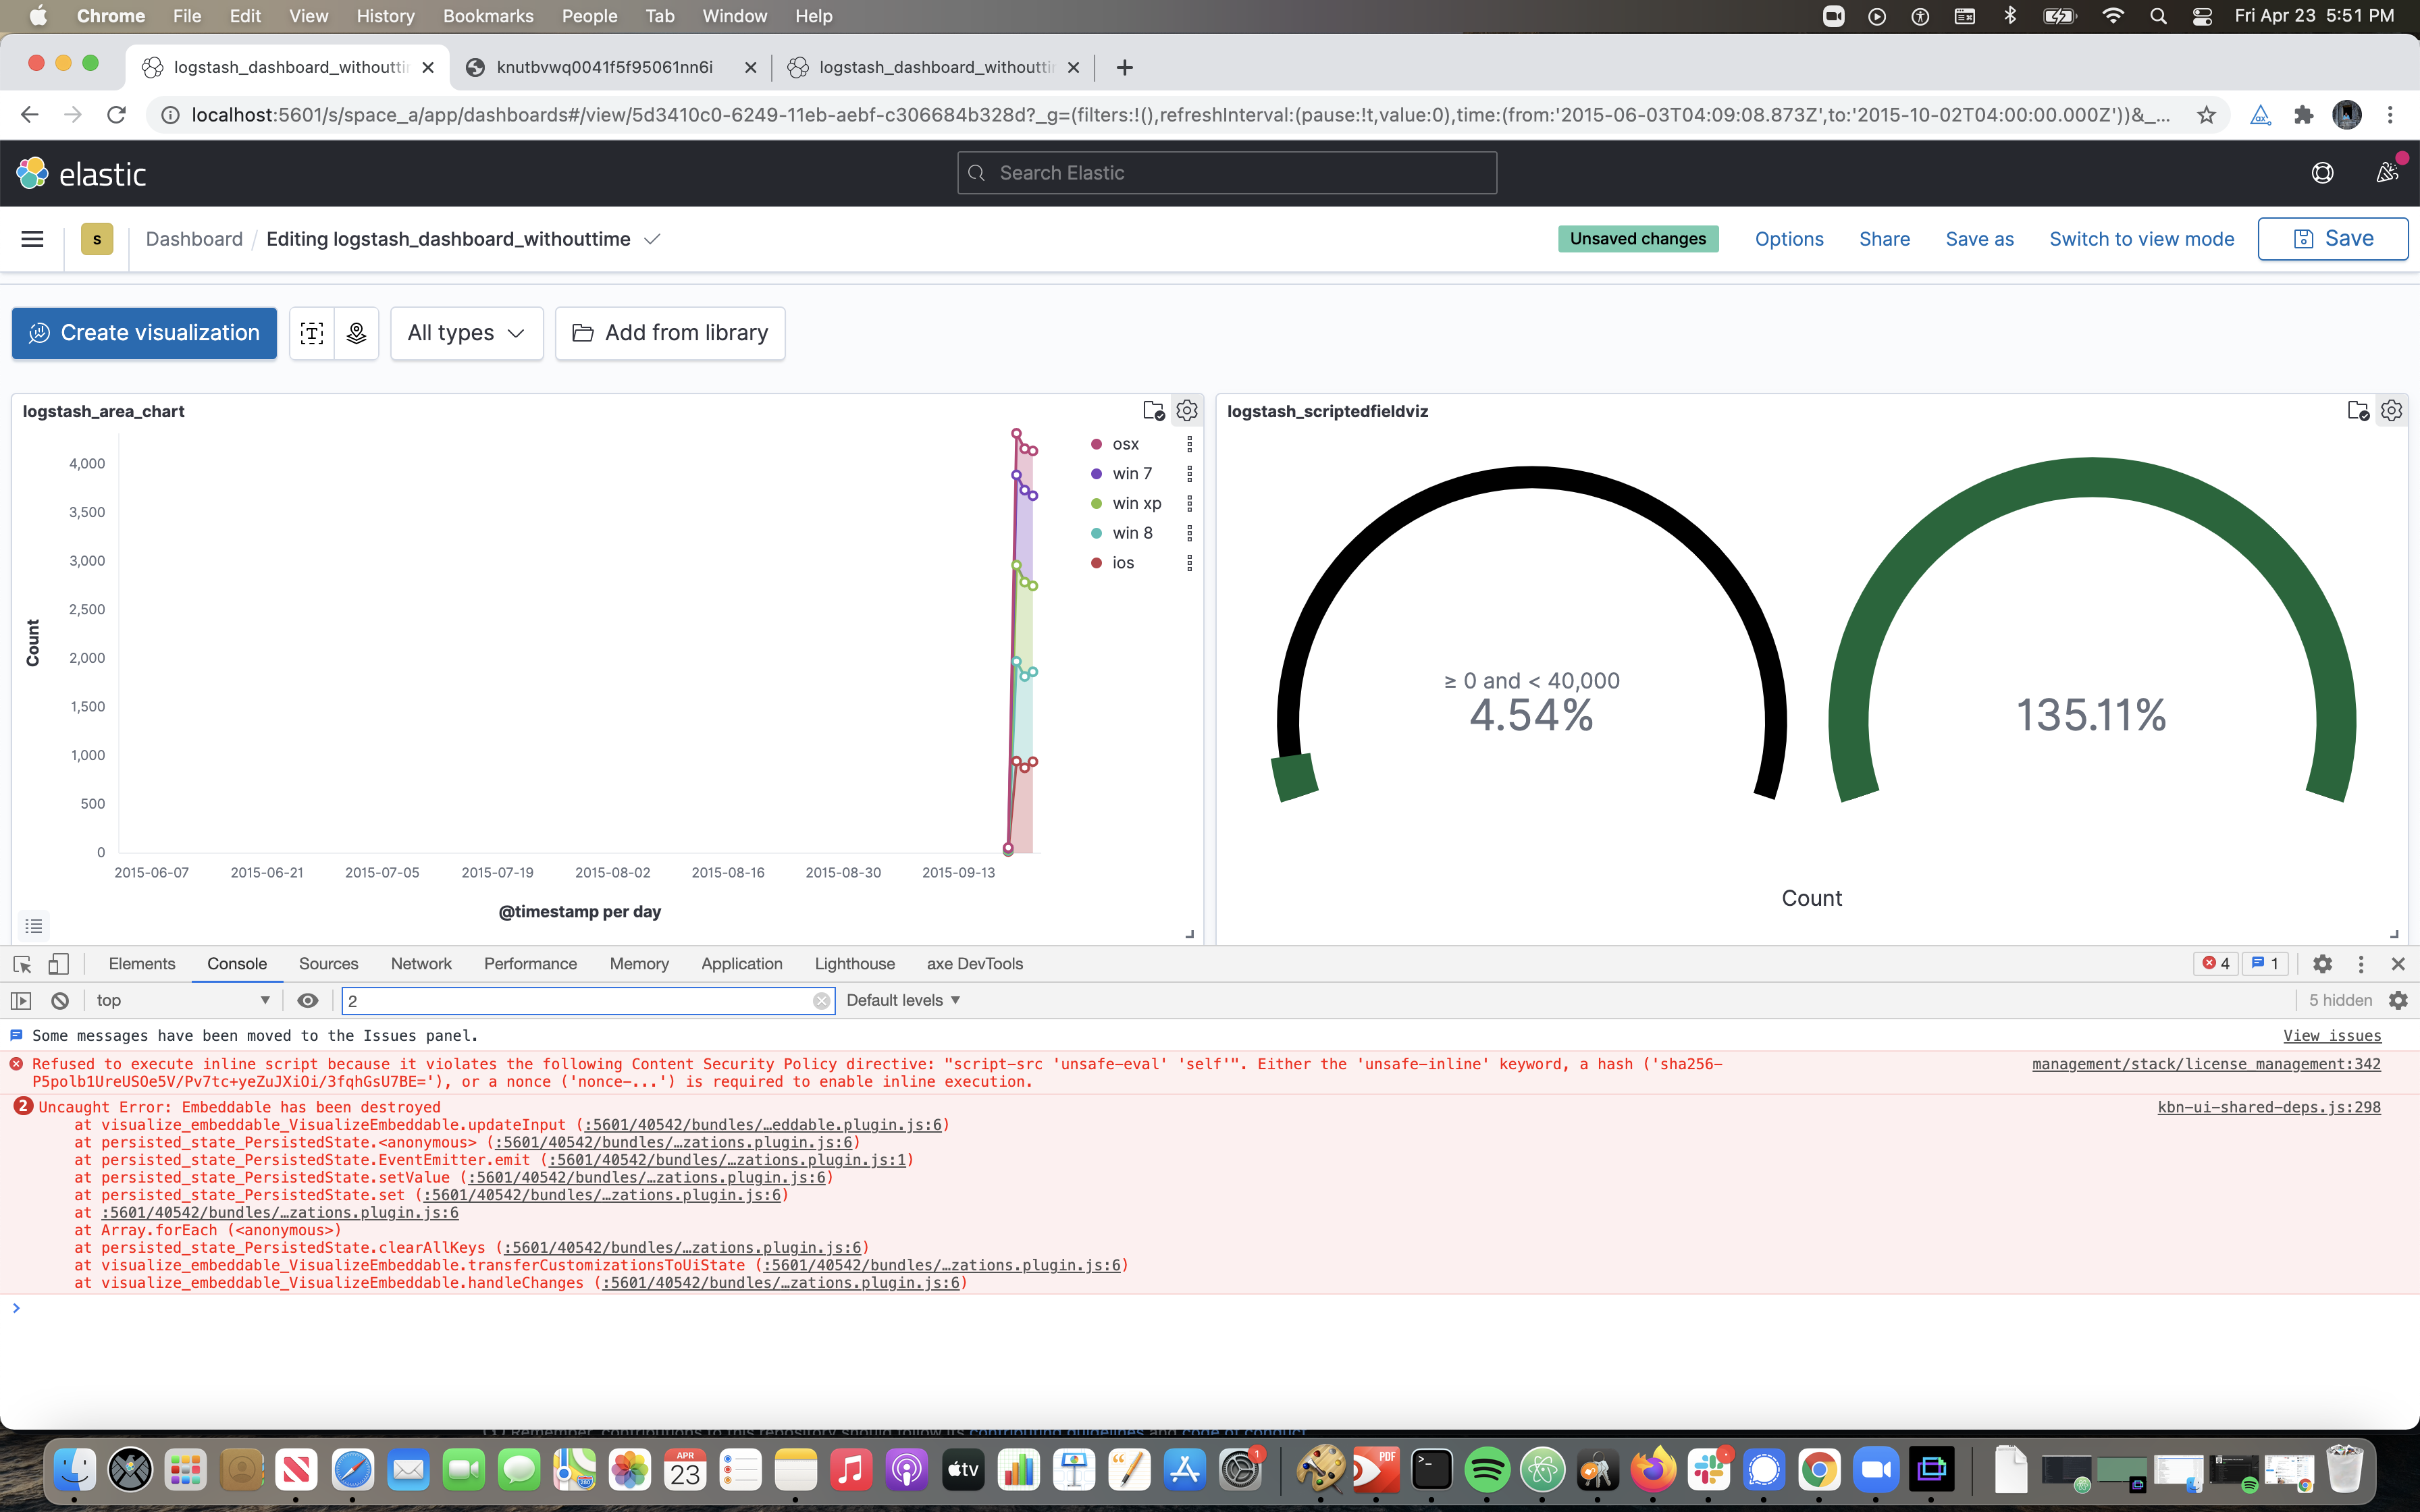The width and height of the screenshot is (2420, 1512).
Task: Expand the dashboard title chevron
Action: click(652, 239)
